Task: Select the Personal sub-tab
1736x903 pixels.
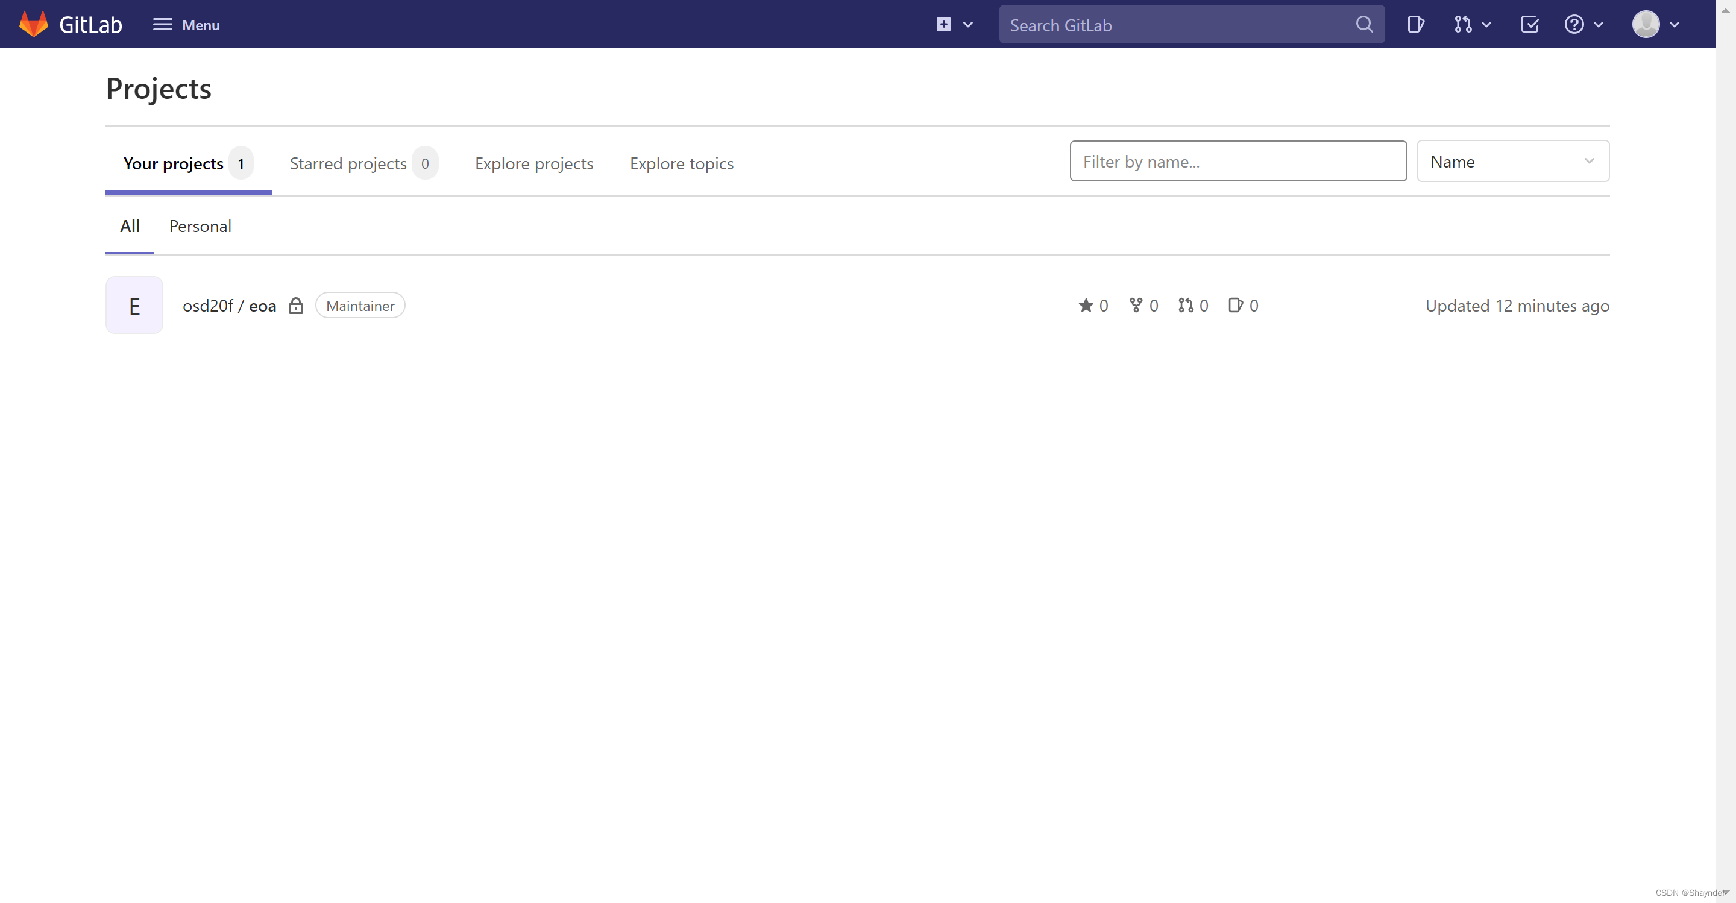Action: 200,227
